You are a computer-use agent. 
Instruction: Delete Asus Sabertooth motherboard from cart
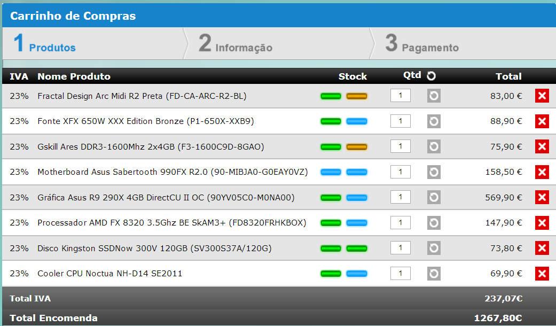[x=542, y=172]
